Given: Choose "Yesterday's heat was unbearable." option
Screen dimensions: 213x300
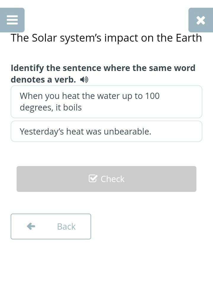Looking at the screenshot, I should coord(106,131).
